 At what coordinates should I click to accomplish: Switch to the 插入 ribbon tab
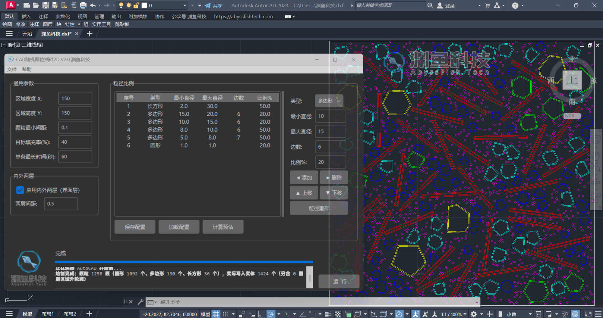(26, 17)
